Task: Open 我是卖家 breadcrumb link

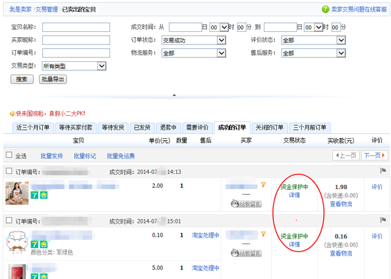Action: coord(20,10)
